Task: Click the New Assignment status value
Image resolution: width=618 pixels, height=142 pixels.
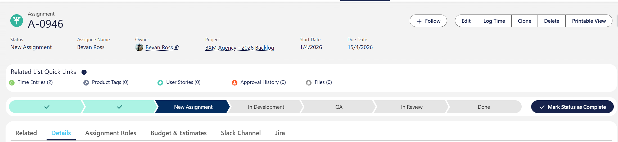Action: (x=31, y=47)
